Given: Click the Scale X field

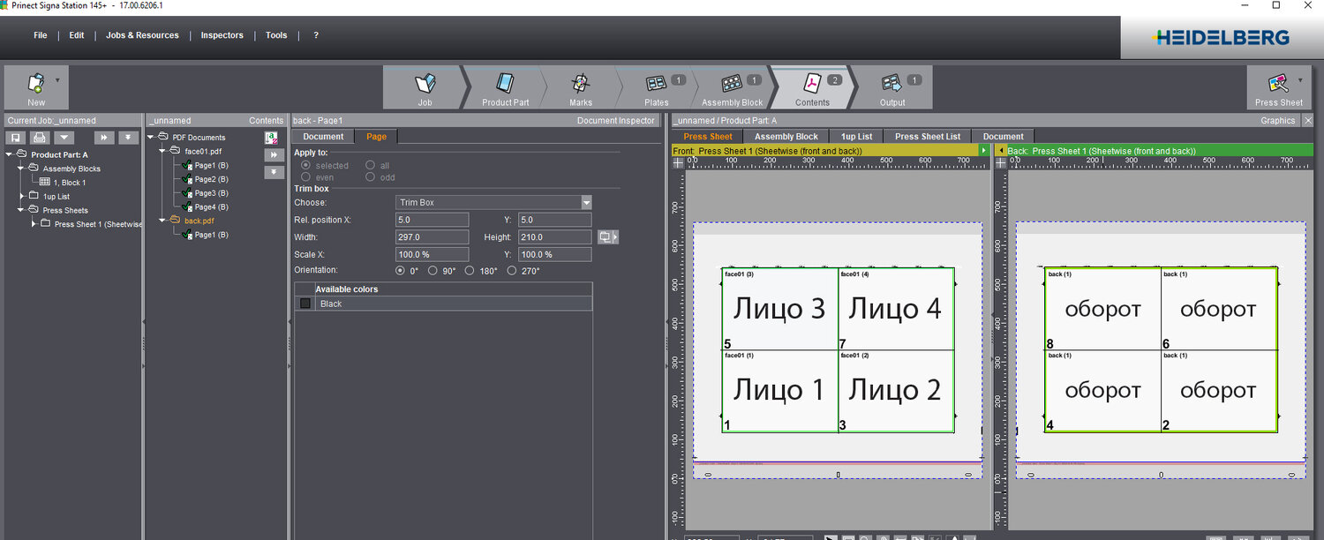Looking at the screenshot, I should coord(432,255).
